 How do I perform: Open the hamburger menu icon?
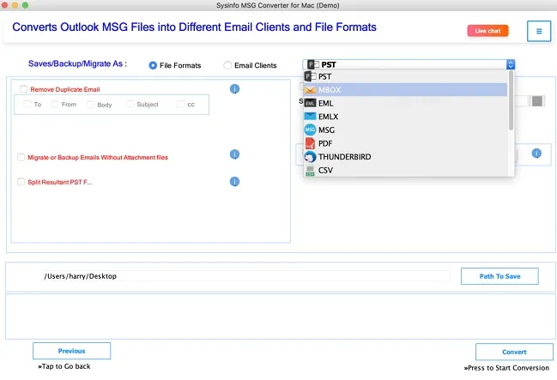click(x=538, y=31)
